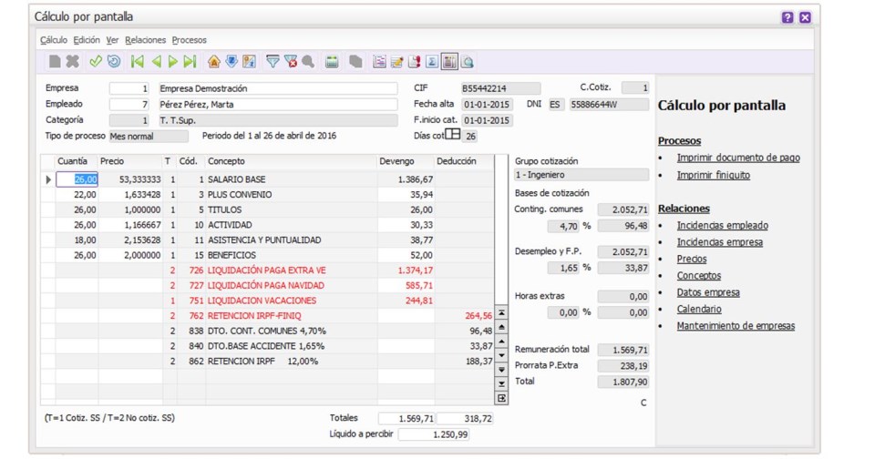
Task: Open the Edición menu
Action: [87, 40]
